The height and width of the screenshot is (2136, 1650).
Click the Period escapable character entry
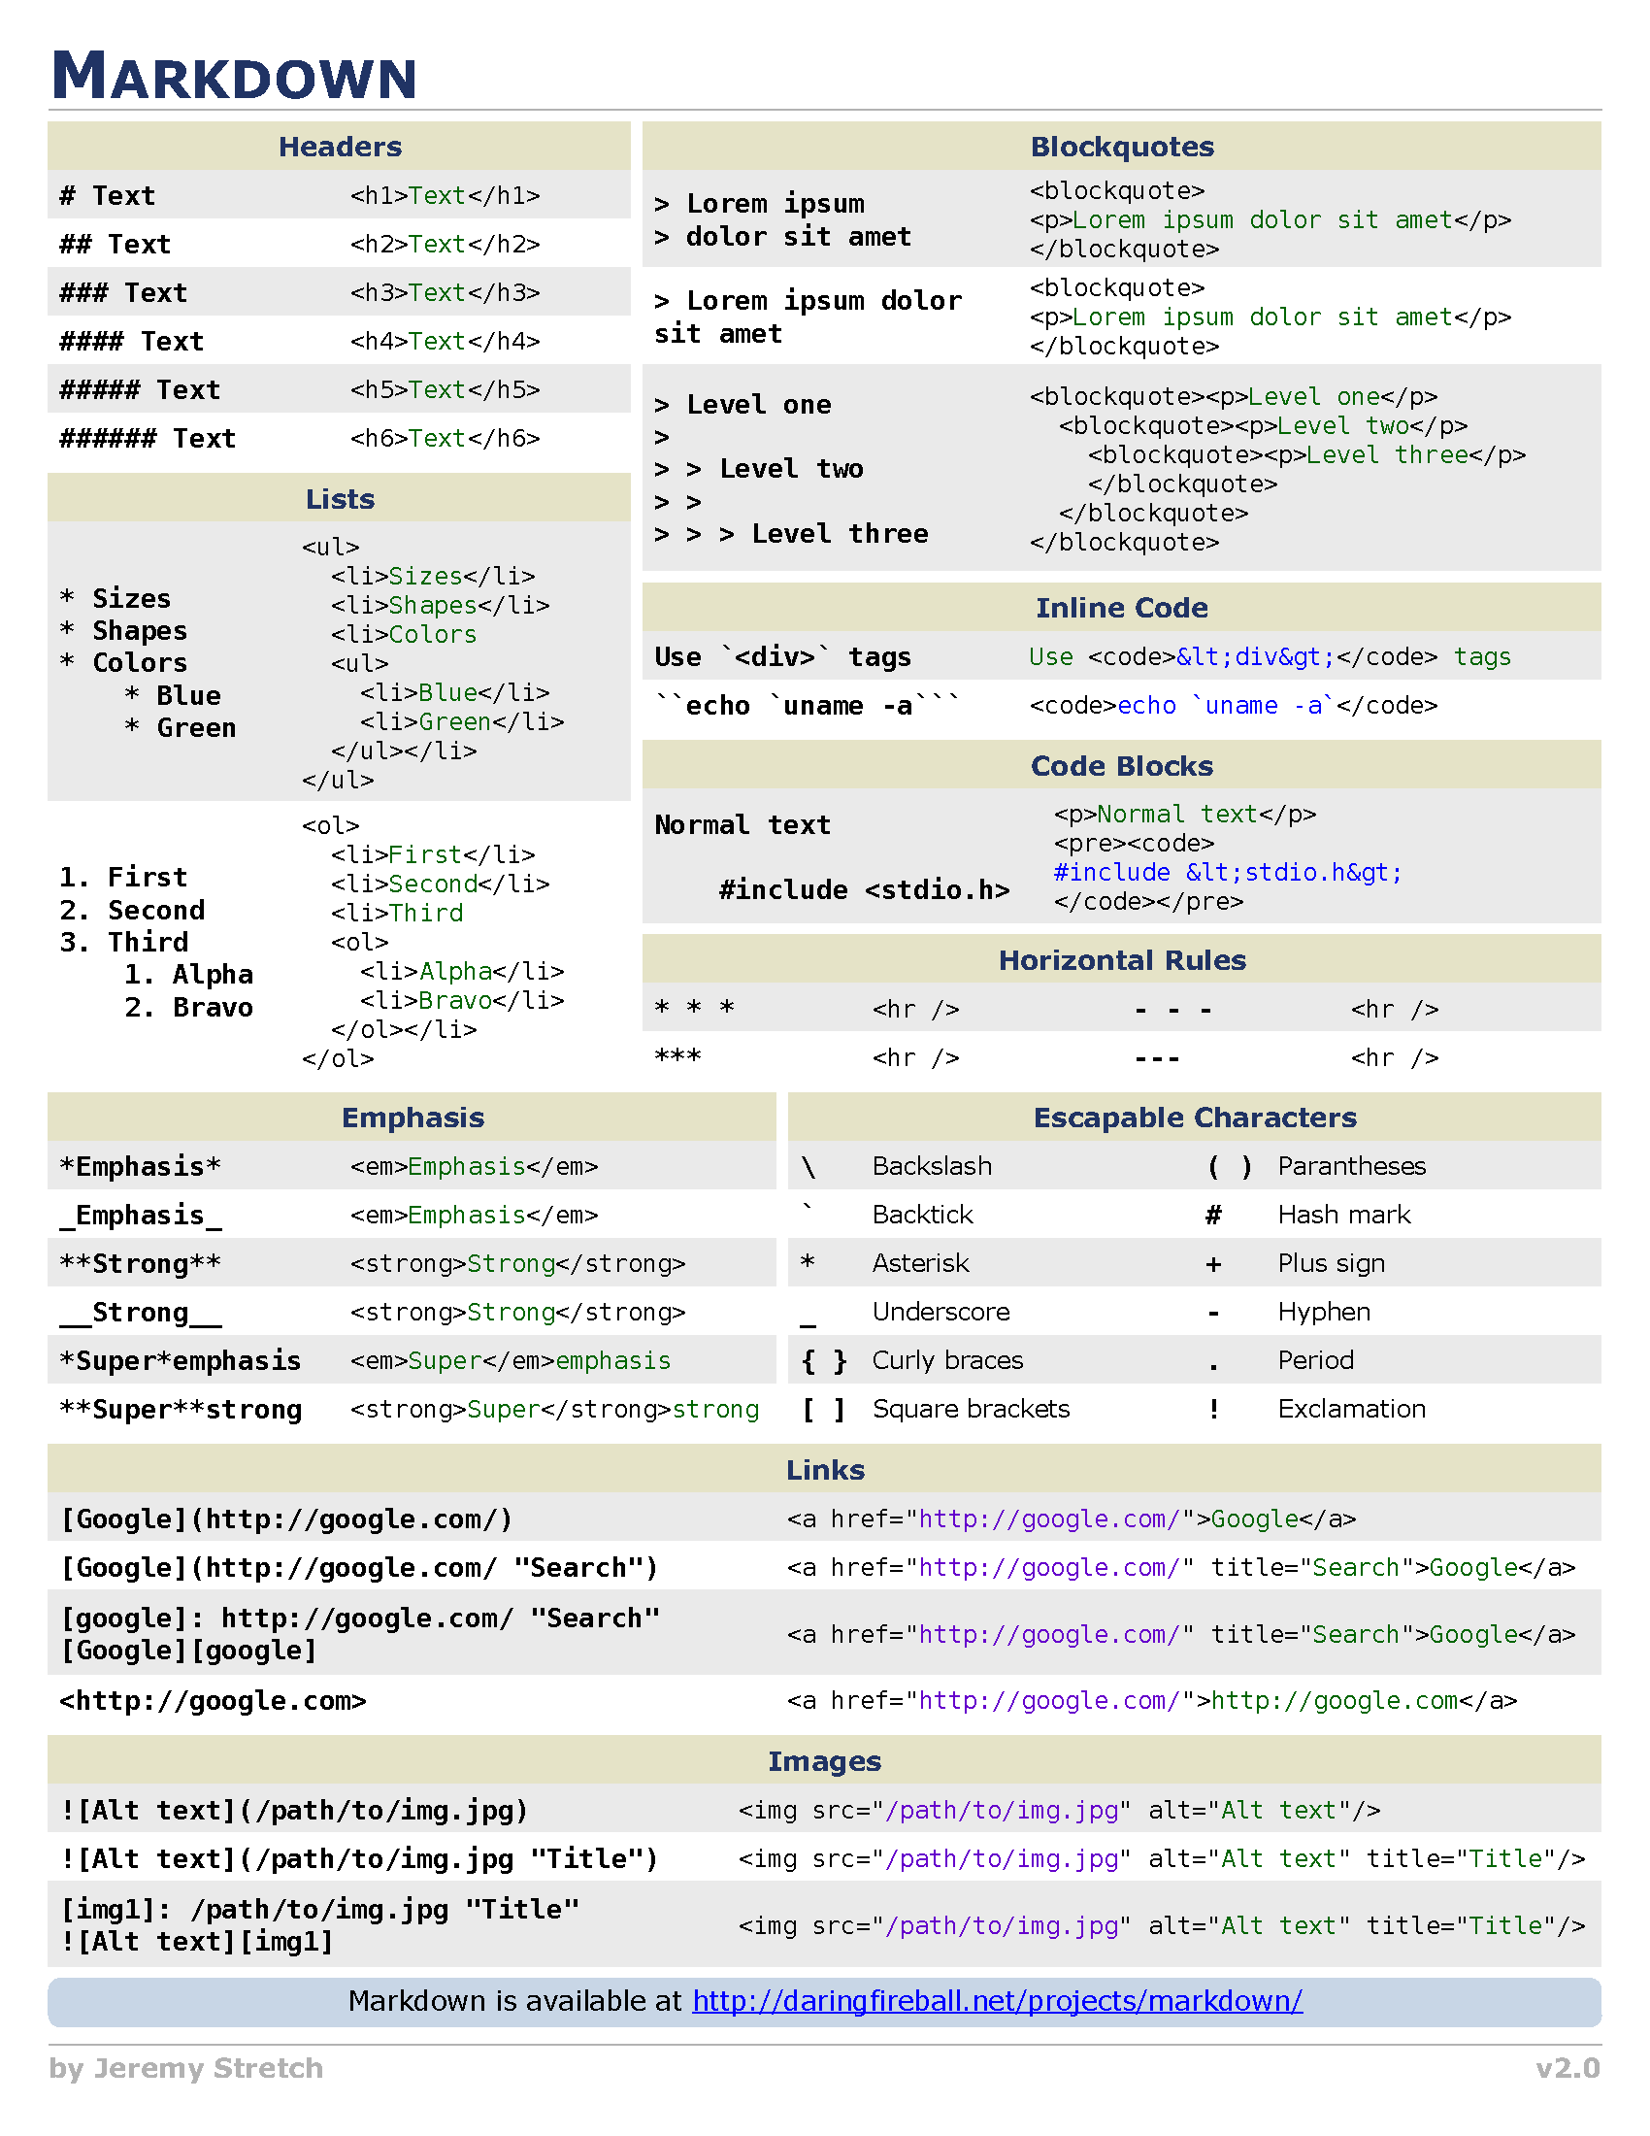[x=1316, y=1360]
